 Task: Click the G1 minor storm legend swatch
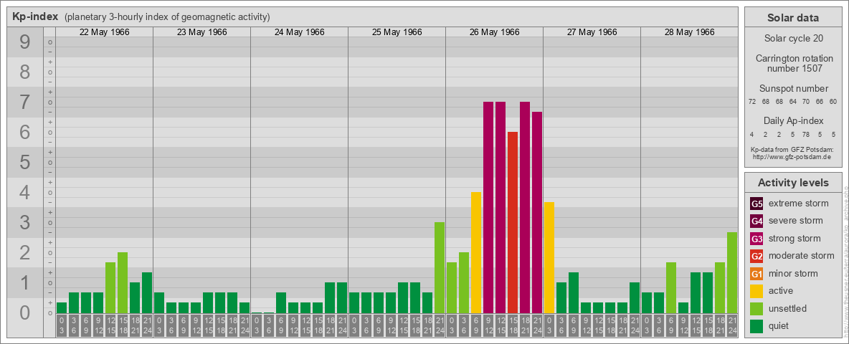click(756, 274)
